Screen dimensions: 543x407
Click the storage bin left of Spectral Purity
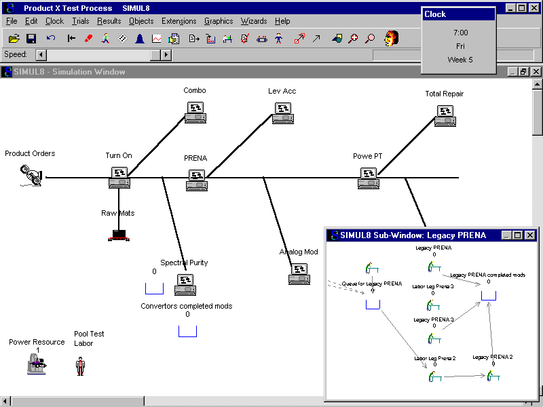155,289
